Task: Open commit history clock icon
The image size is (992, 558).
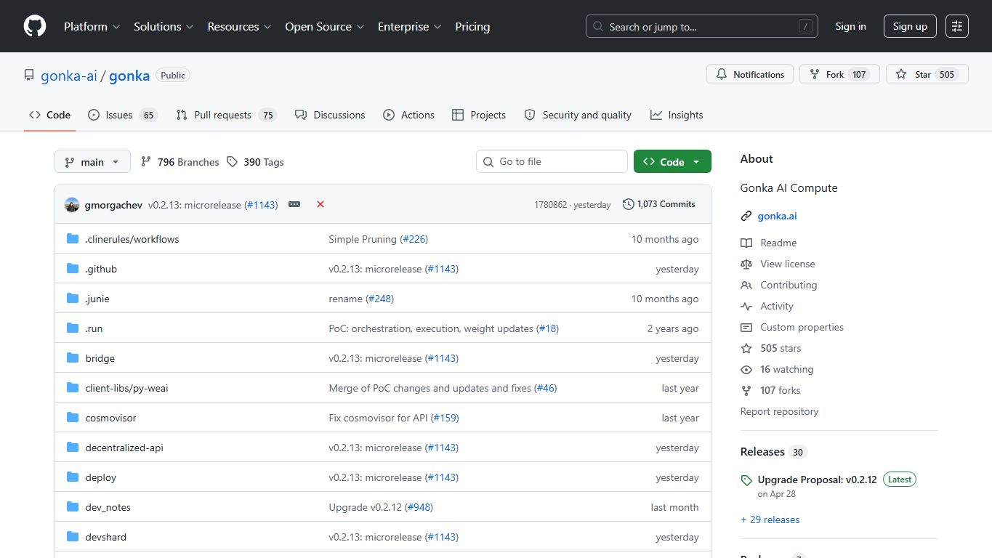Action: point(629,204)
